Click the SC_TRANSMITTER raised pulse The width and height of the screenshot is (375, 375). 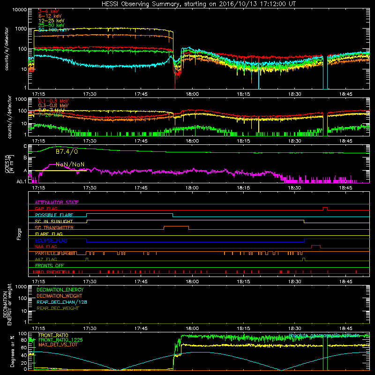(176, 227)
